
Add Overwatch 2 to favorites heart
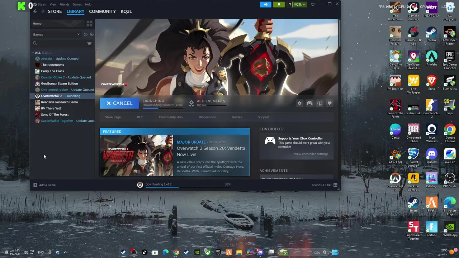pyautogui.click(x=330, y=103)
